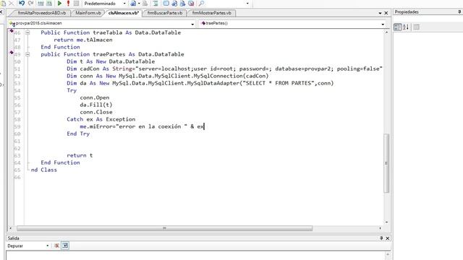Click the editor horizontal scrollbar thumb
Viewport: 463px width, 260px height.
[164, 228]
